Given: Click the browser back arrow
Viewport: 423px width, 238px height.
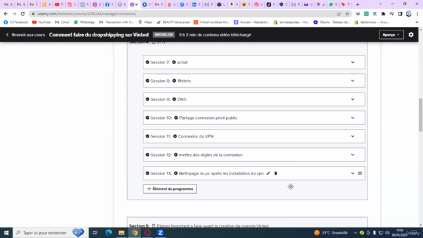Looking at the screenshot, I should pyautogui.click(x=6, y=14).
